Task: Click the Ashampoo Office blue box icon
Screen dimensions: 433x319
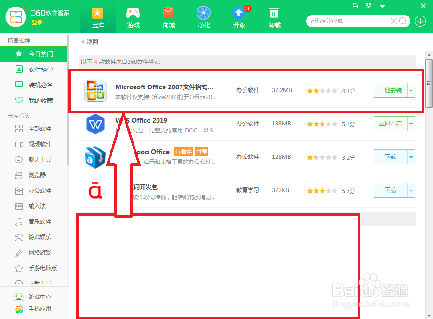Action: [95, 157]
